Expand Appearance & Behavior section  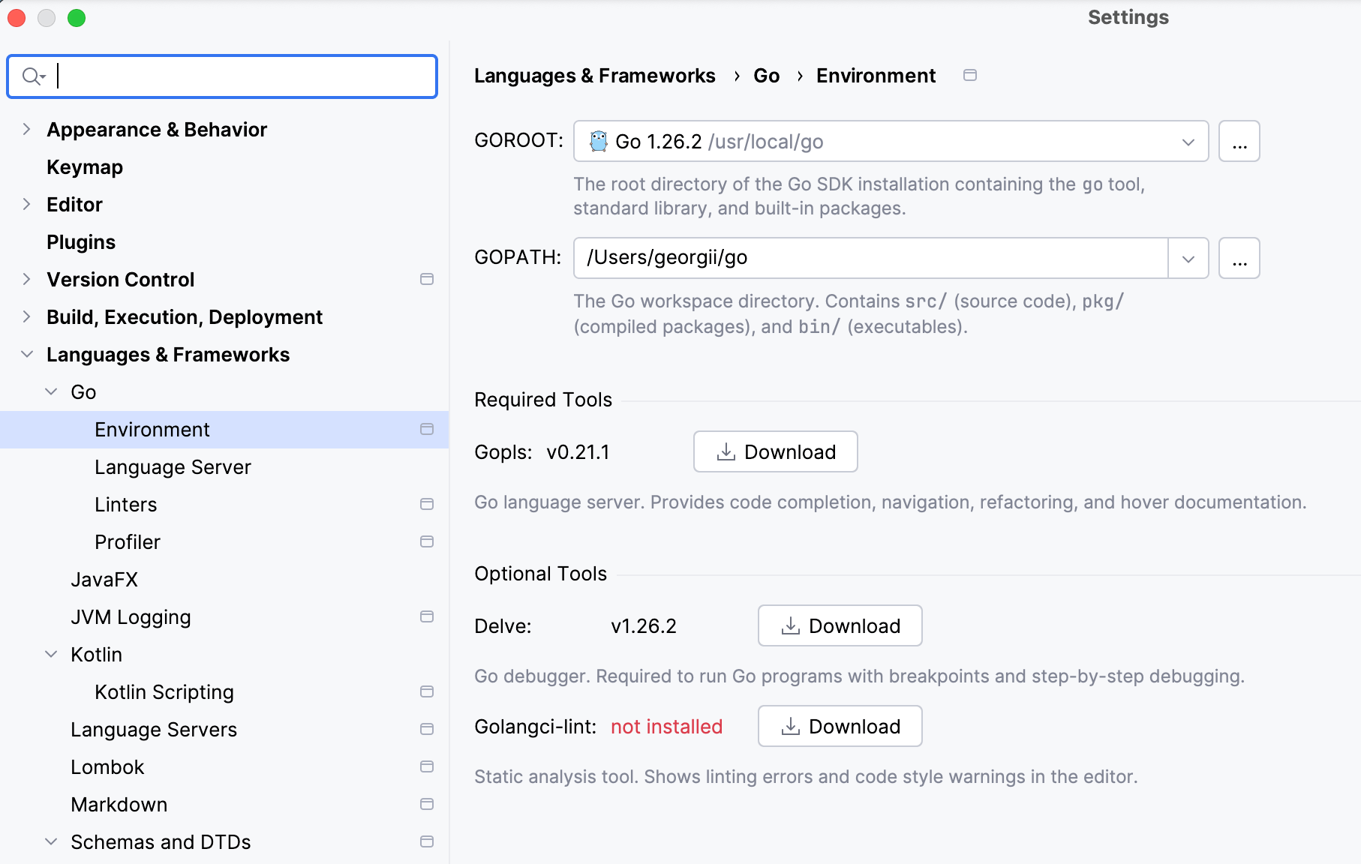(27, 129)
